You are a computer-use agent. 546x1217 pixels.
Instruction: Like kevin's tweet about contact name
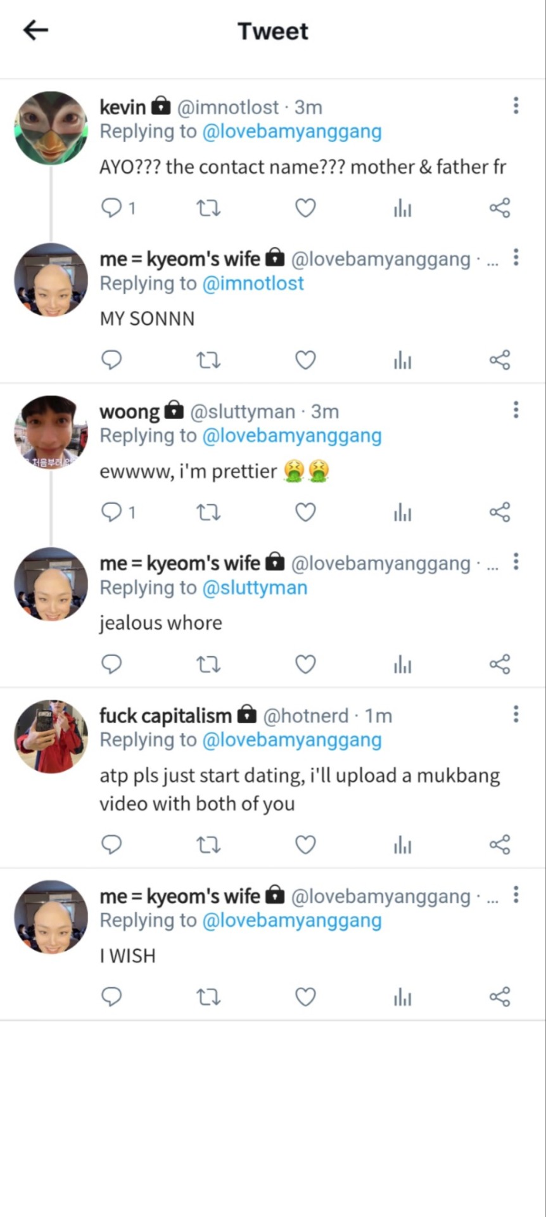[x=305, y=208]
